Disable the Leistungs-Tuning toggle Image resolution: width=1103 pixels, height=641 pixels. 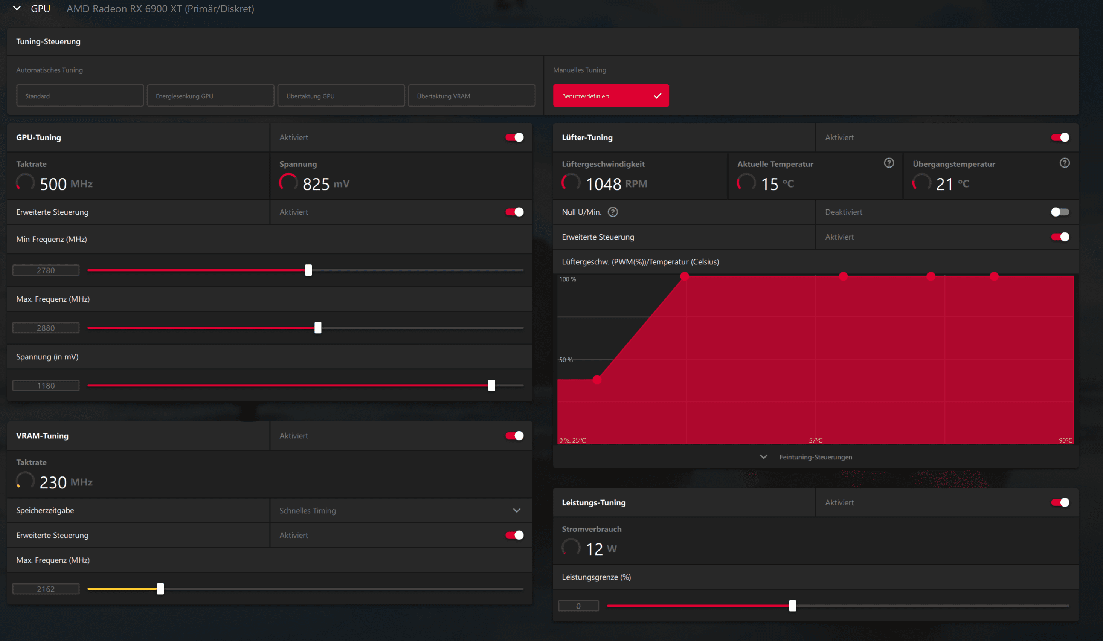point(1060,502)
